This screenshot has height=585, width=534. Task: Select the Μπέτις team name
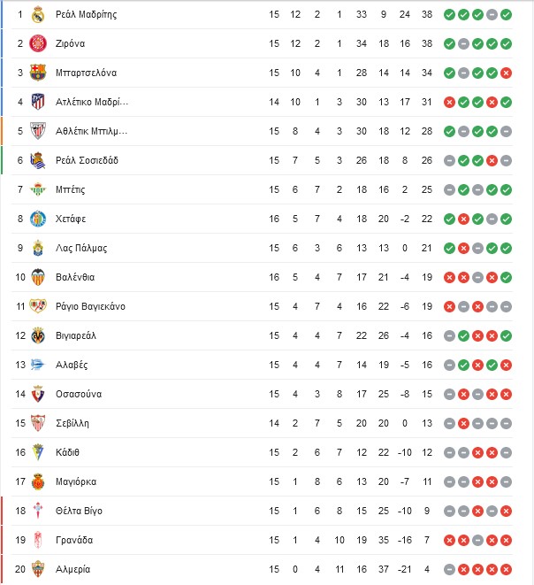pyautogui.click(x=70, y=189)
